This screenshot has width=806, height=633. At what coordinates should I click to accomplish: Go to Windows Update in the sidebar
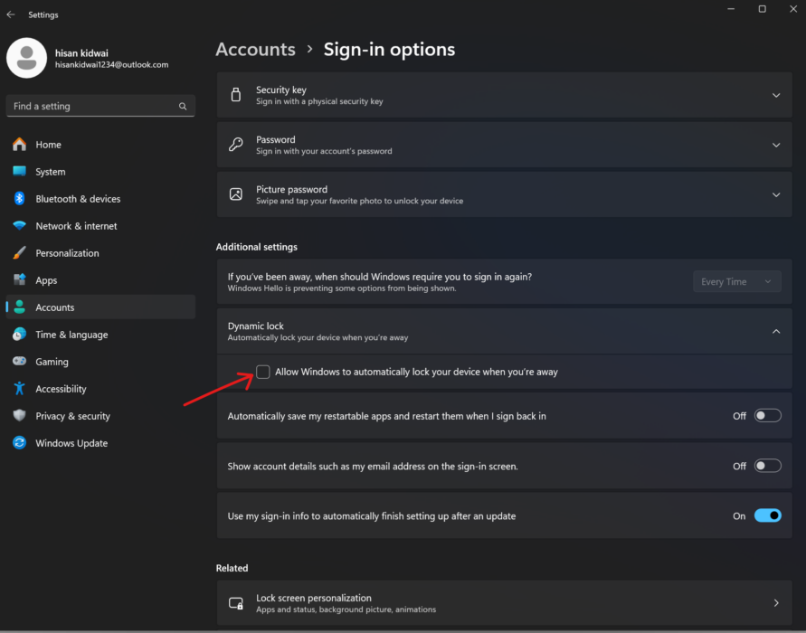coord(72,442)
